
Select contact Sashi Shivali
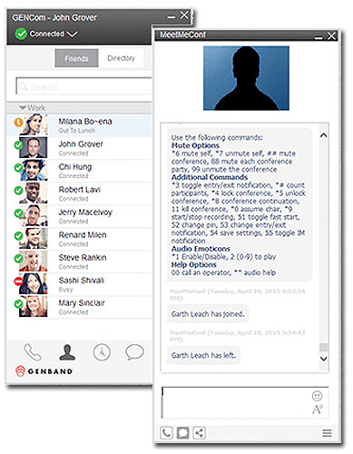pyautogui.click(x=80, y=284)
